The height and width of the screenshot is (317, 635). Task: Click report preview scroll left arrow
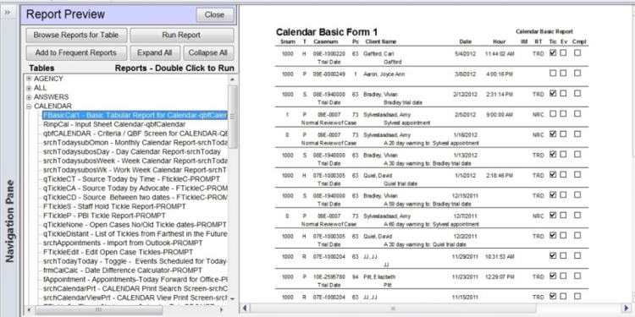[245, 309]
